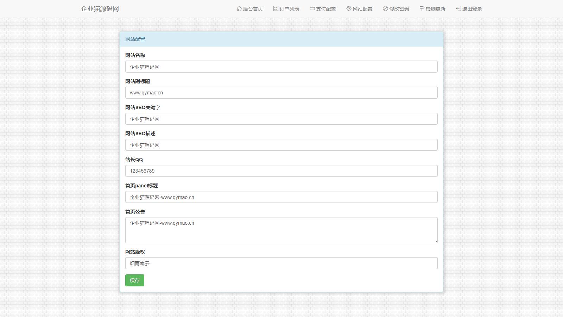Click the 网站SEO描述 field
Screen dimensions: 563x317
281,145
